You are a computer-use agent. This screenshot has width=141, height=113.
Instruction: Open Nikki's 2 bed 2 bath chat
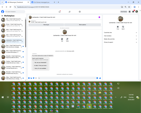(12, 30)
